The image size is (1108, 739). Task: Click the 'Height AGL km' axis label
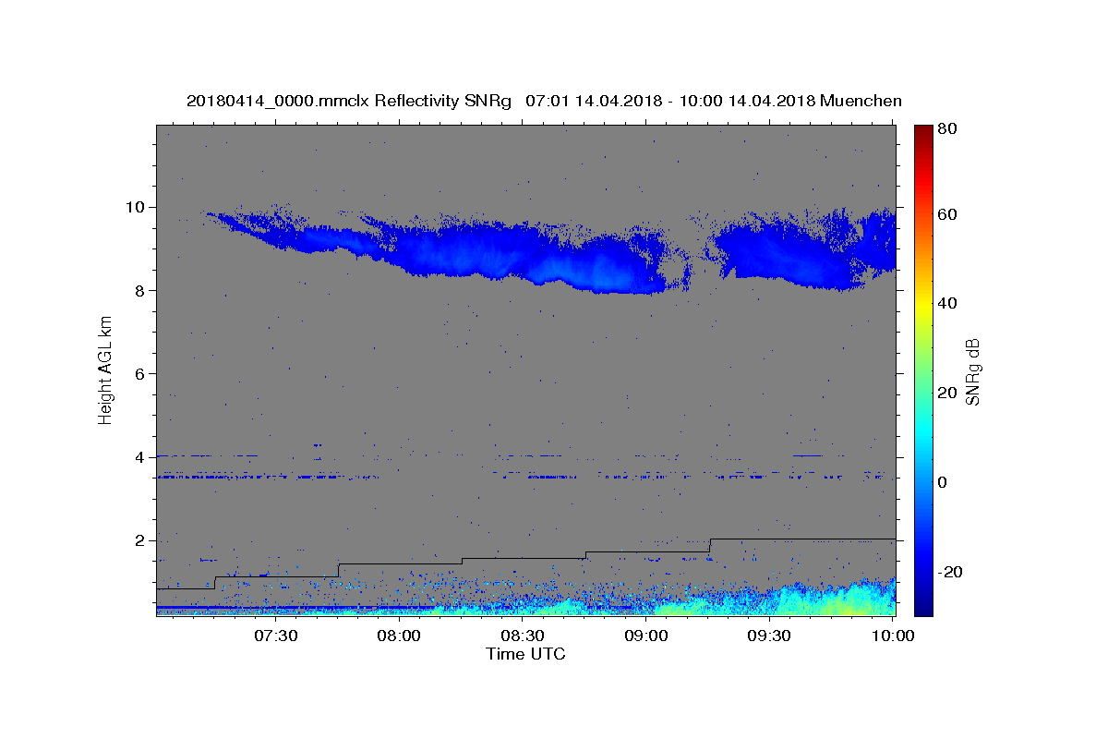105,369
